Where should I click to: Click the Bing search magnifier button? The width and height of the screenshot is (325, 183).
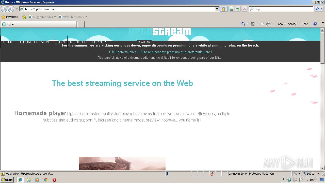point(317,9)
